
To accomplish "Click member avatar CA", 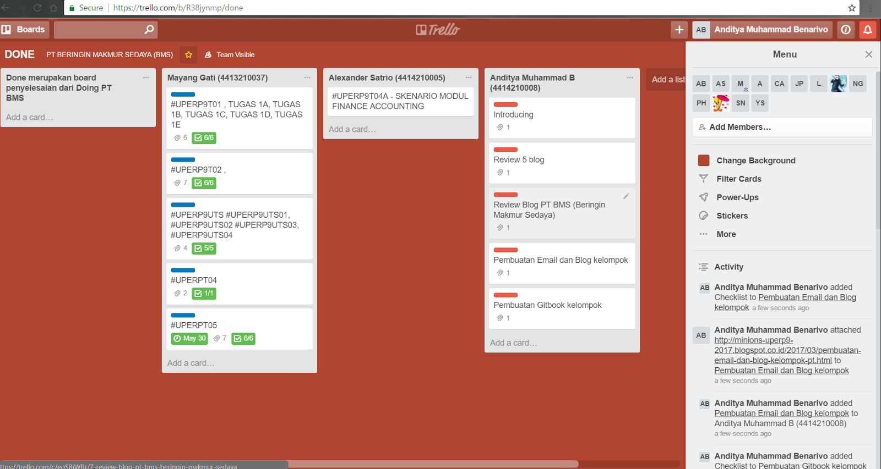I will click(779, 84).
